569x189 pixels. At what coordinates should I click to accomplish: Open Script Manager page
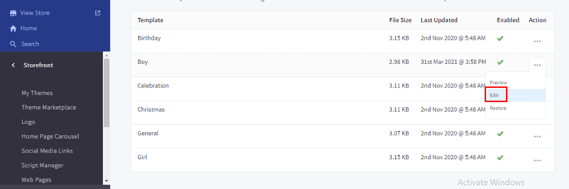pyautogui.click(x=42, y=165)
